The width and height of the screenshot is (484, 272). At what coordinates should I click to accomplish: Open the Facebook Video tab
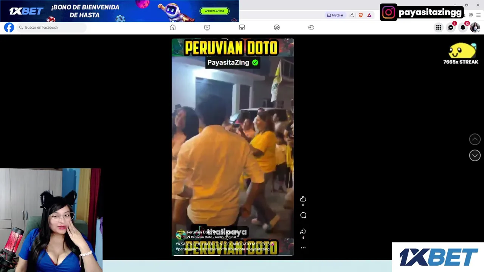(207, 28)
